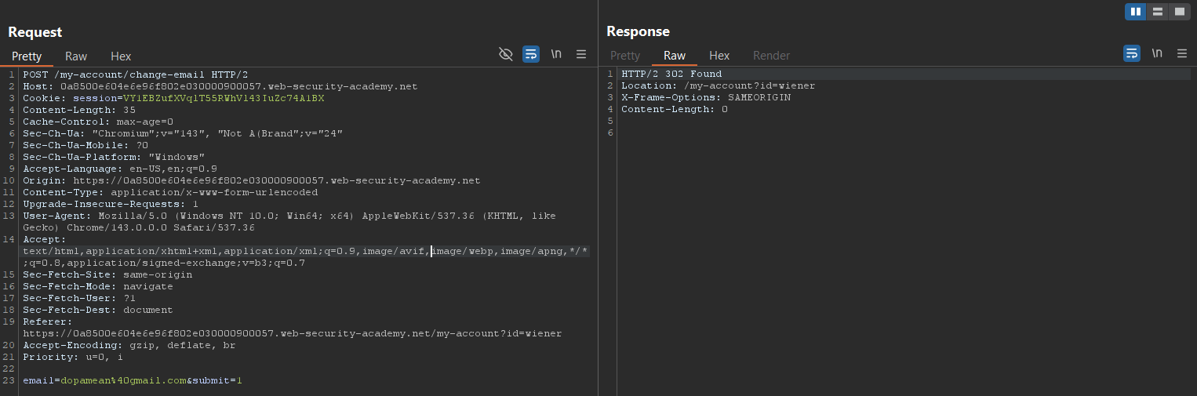
Task: Toggle word wrap in Response panel
Action: point(1132,53)
